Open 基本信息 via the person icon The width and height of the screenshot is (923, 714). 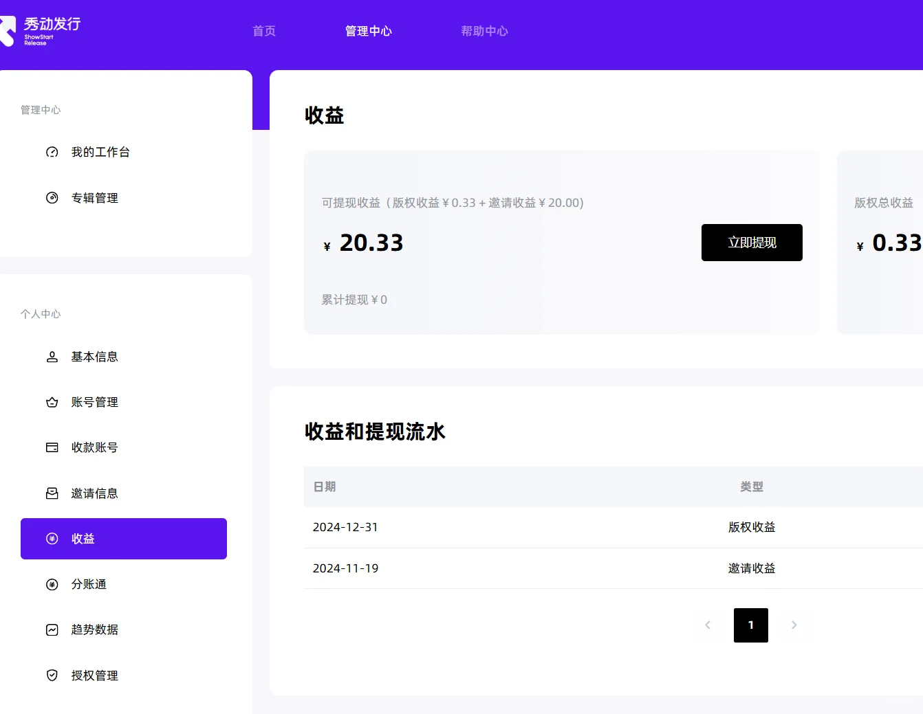(52, 356)
